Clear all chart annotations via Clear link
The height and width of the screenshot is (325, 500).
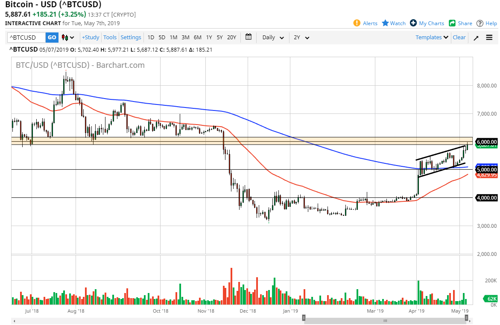click(x=459, y=38)
